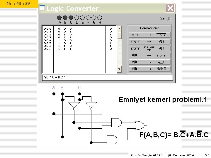The height and width of the screenshot is (158, 211).
Task: Toggle output value of row 006
Action: (110, 46)
